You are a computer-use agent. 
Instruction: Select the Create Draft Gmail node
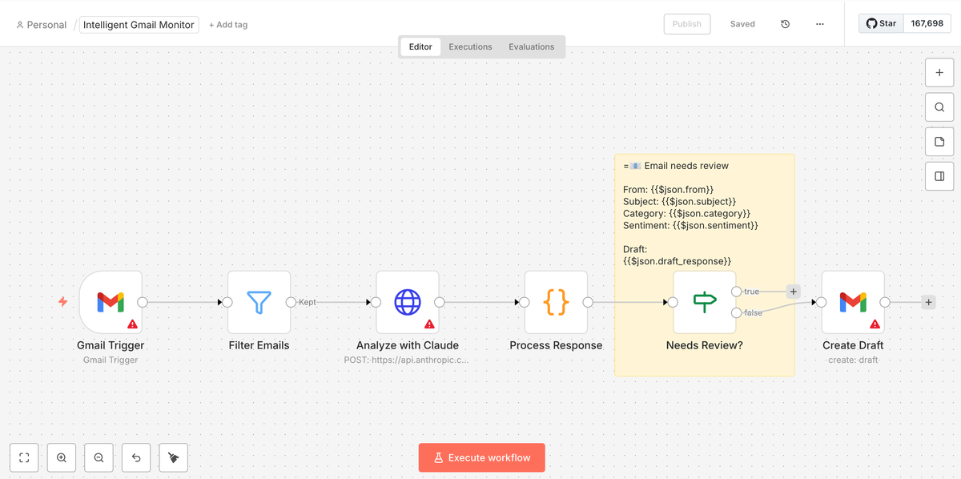click(853, 302)
